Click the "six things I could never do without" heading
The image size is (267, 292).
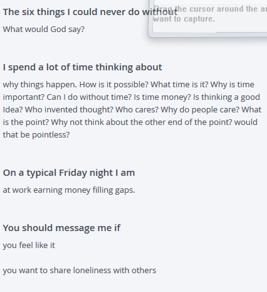[x=90, y=12]
